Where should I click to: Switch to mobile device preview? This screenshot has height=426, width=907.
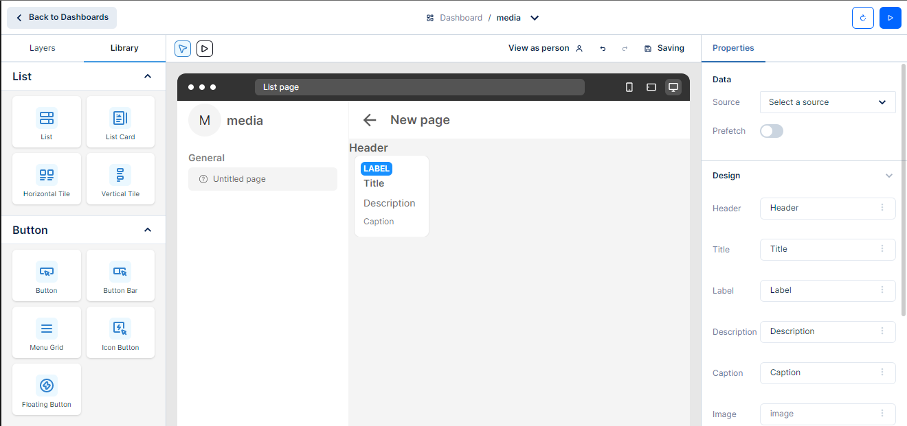pos(629,87)
